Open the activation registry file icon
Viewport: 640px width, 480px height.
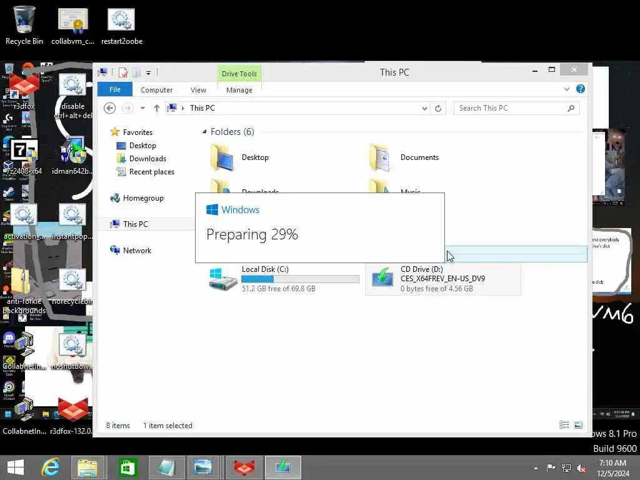coord(24,222)
